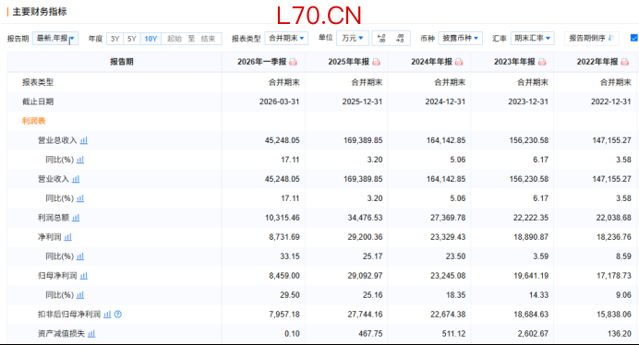Viewport: 639px width, 345px height.
Task: Open PDF icon next to 2024年年报
Action: [459, 62]
